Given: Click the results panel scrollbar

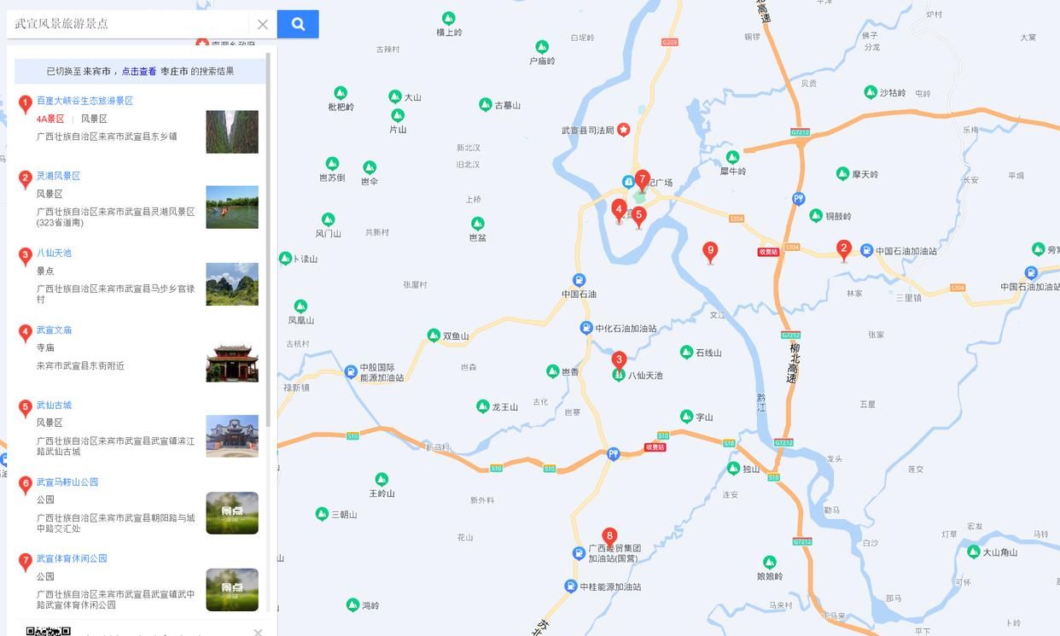Looking at the screenshot, I should tap(268, 239).
